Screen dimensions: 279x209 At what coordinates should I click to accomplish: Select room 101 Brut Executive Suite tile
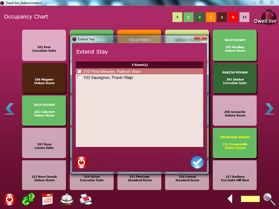(44, 46)
